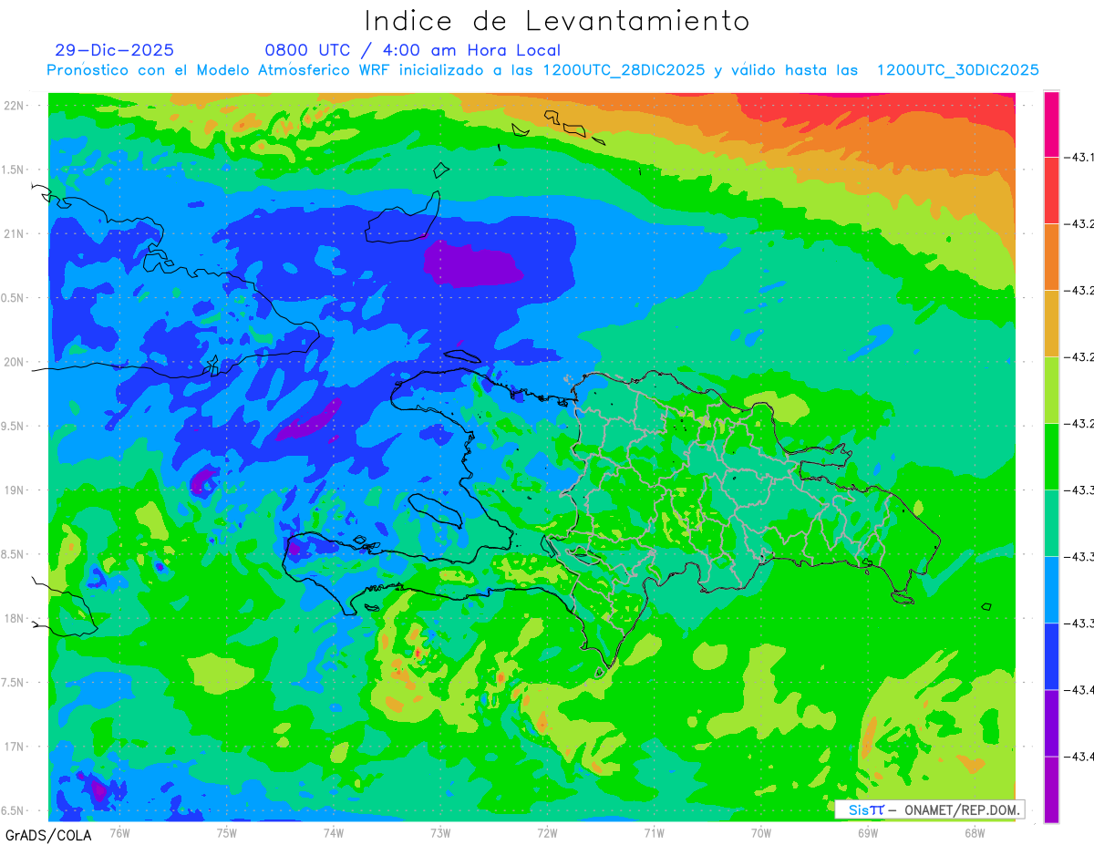This screenshot has height=845, width=1094.
Task: Click the '71W' longitude label
Action: [654, 832]
